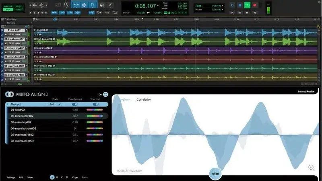Click the green Play button
This screenshot has width=322, height=181.
(x=247, y=5)
